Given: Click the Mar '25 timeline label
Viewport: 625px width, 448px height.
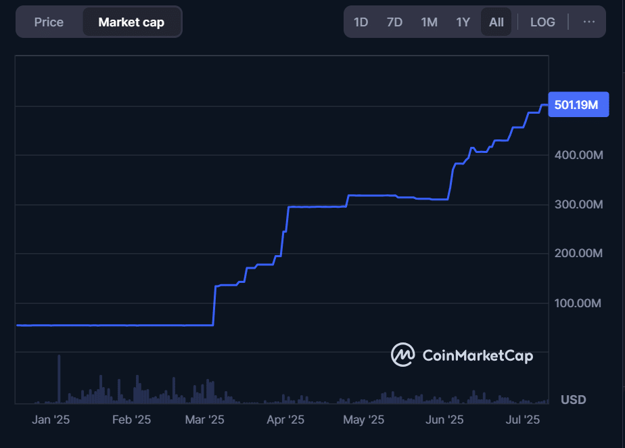Looking at the screenshot, I should 204,420.
